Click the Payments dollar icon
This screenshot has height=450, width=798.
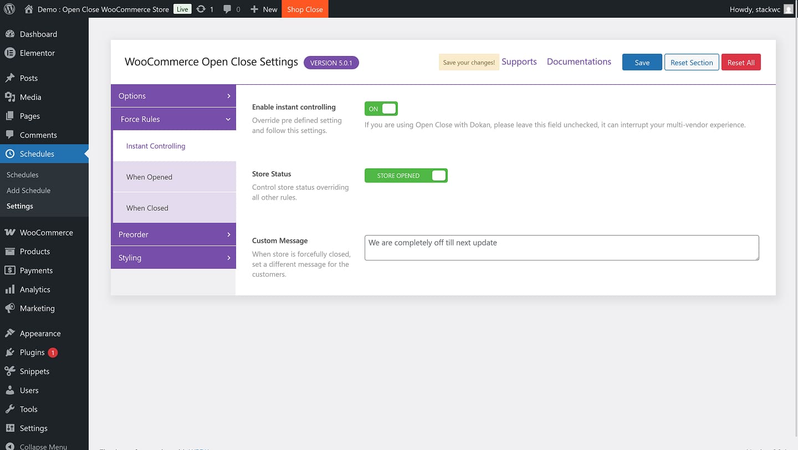pos(10,270)
